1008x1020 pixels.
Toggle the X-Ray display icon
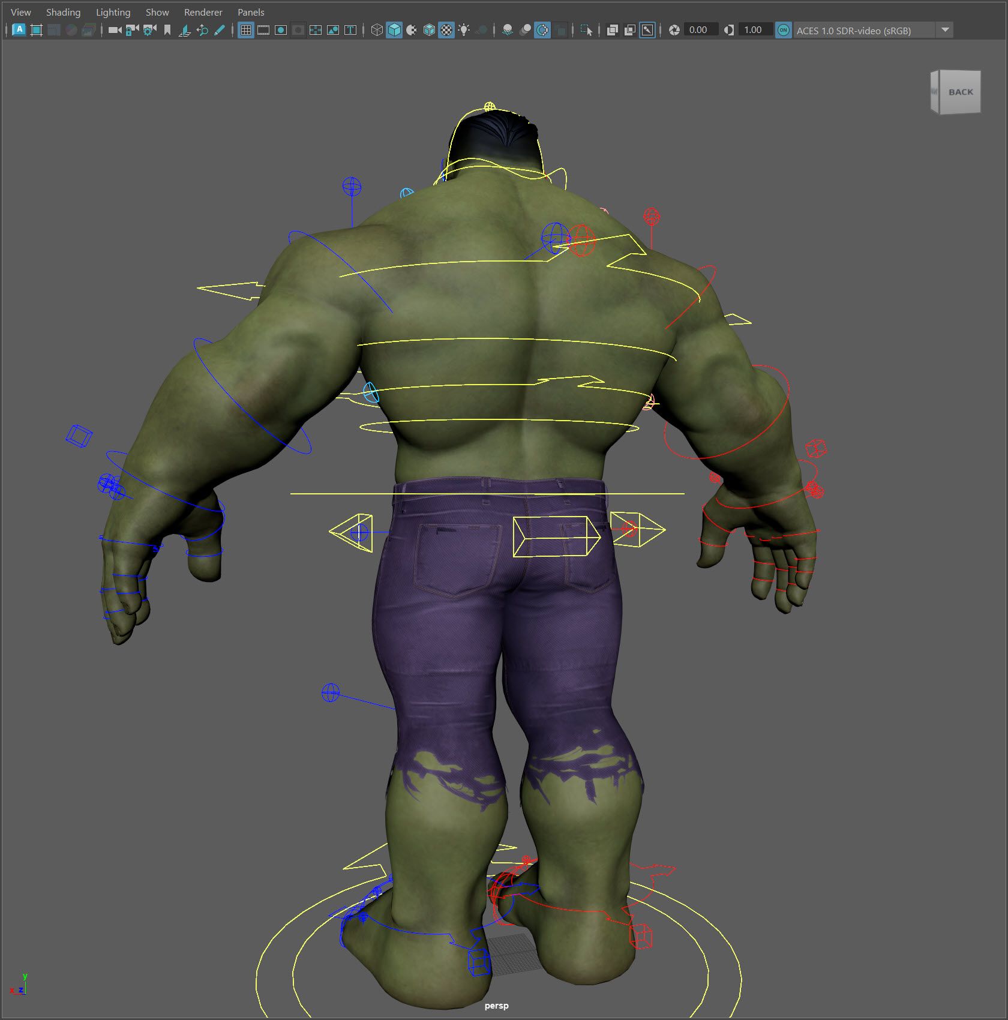tap(613, 30)
